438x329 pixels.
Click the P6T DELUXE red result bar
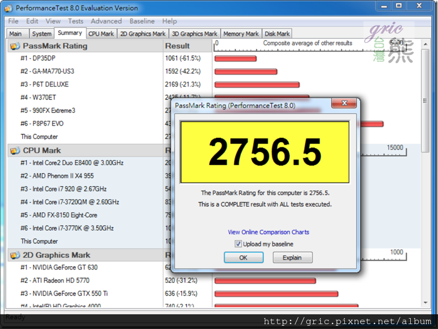(x=257, y=85)
